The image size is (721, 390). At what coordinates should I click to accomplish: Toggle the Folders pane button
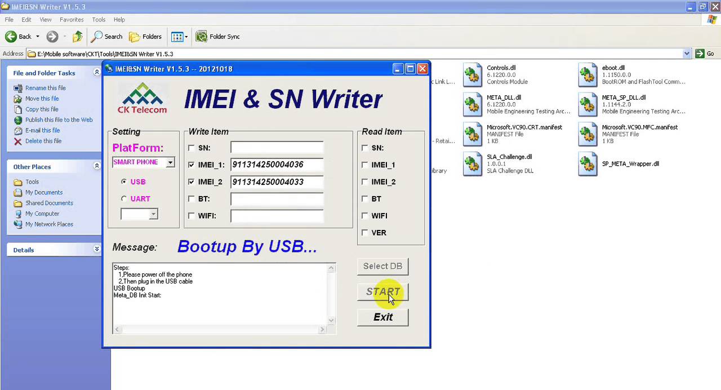[145, 37]
